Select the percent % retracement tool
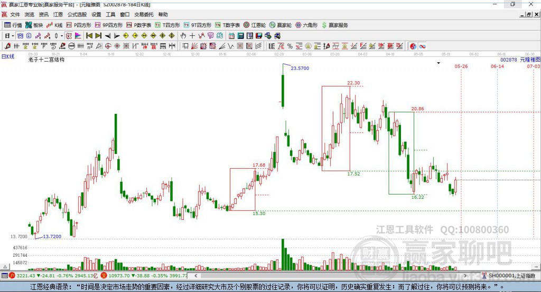This screenshot has width=541, height=292. (x=290, y=46)
